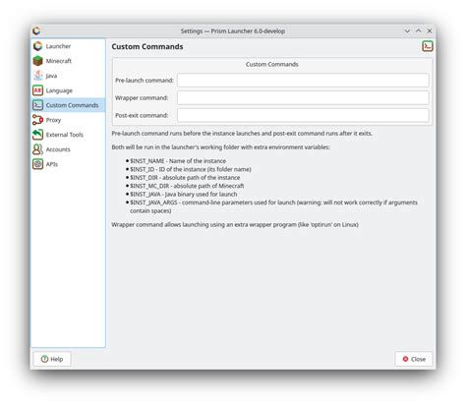Go to the Accounts label

click(58, 149)
